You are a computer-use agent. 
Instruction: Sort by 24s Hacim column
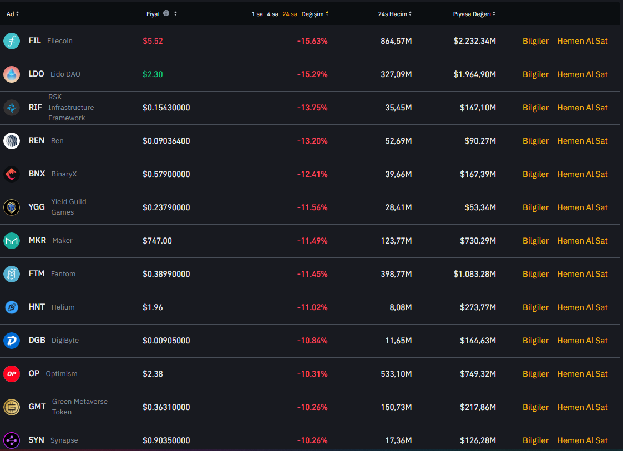(x=394, y=14)
